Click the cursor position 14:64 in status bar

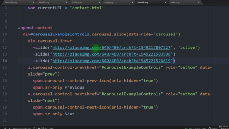[51, 128]
